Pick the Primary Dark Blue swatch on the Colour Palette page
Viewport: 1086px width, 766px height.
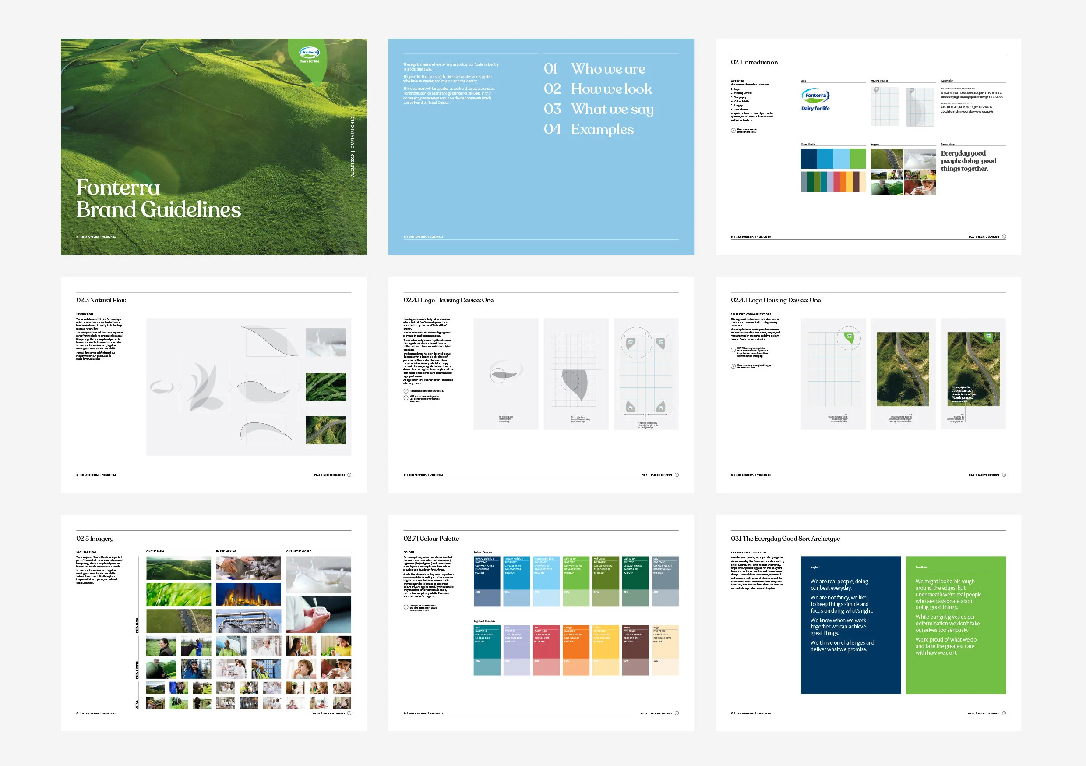(487, 573)
